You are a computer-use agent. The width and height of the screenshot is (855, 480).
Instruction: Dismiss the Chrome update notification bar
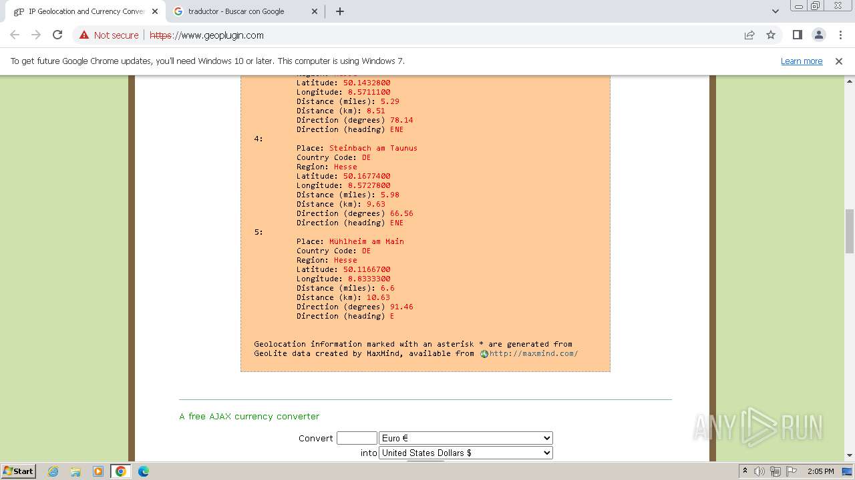[x=839, y=61]
